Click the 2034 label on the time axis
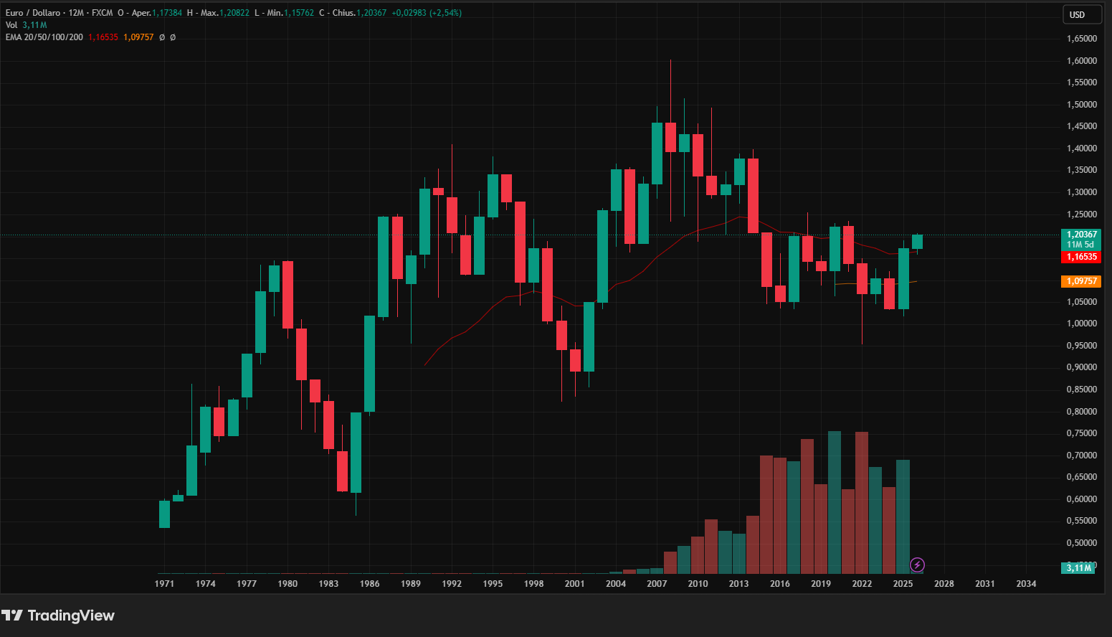This screenshot has height=637, width=1112. pos(1027,584)
